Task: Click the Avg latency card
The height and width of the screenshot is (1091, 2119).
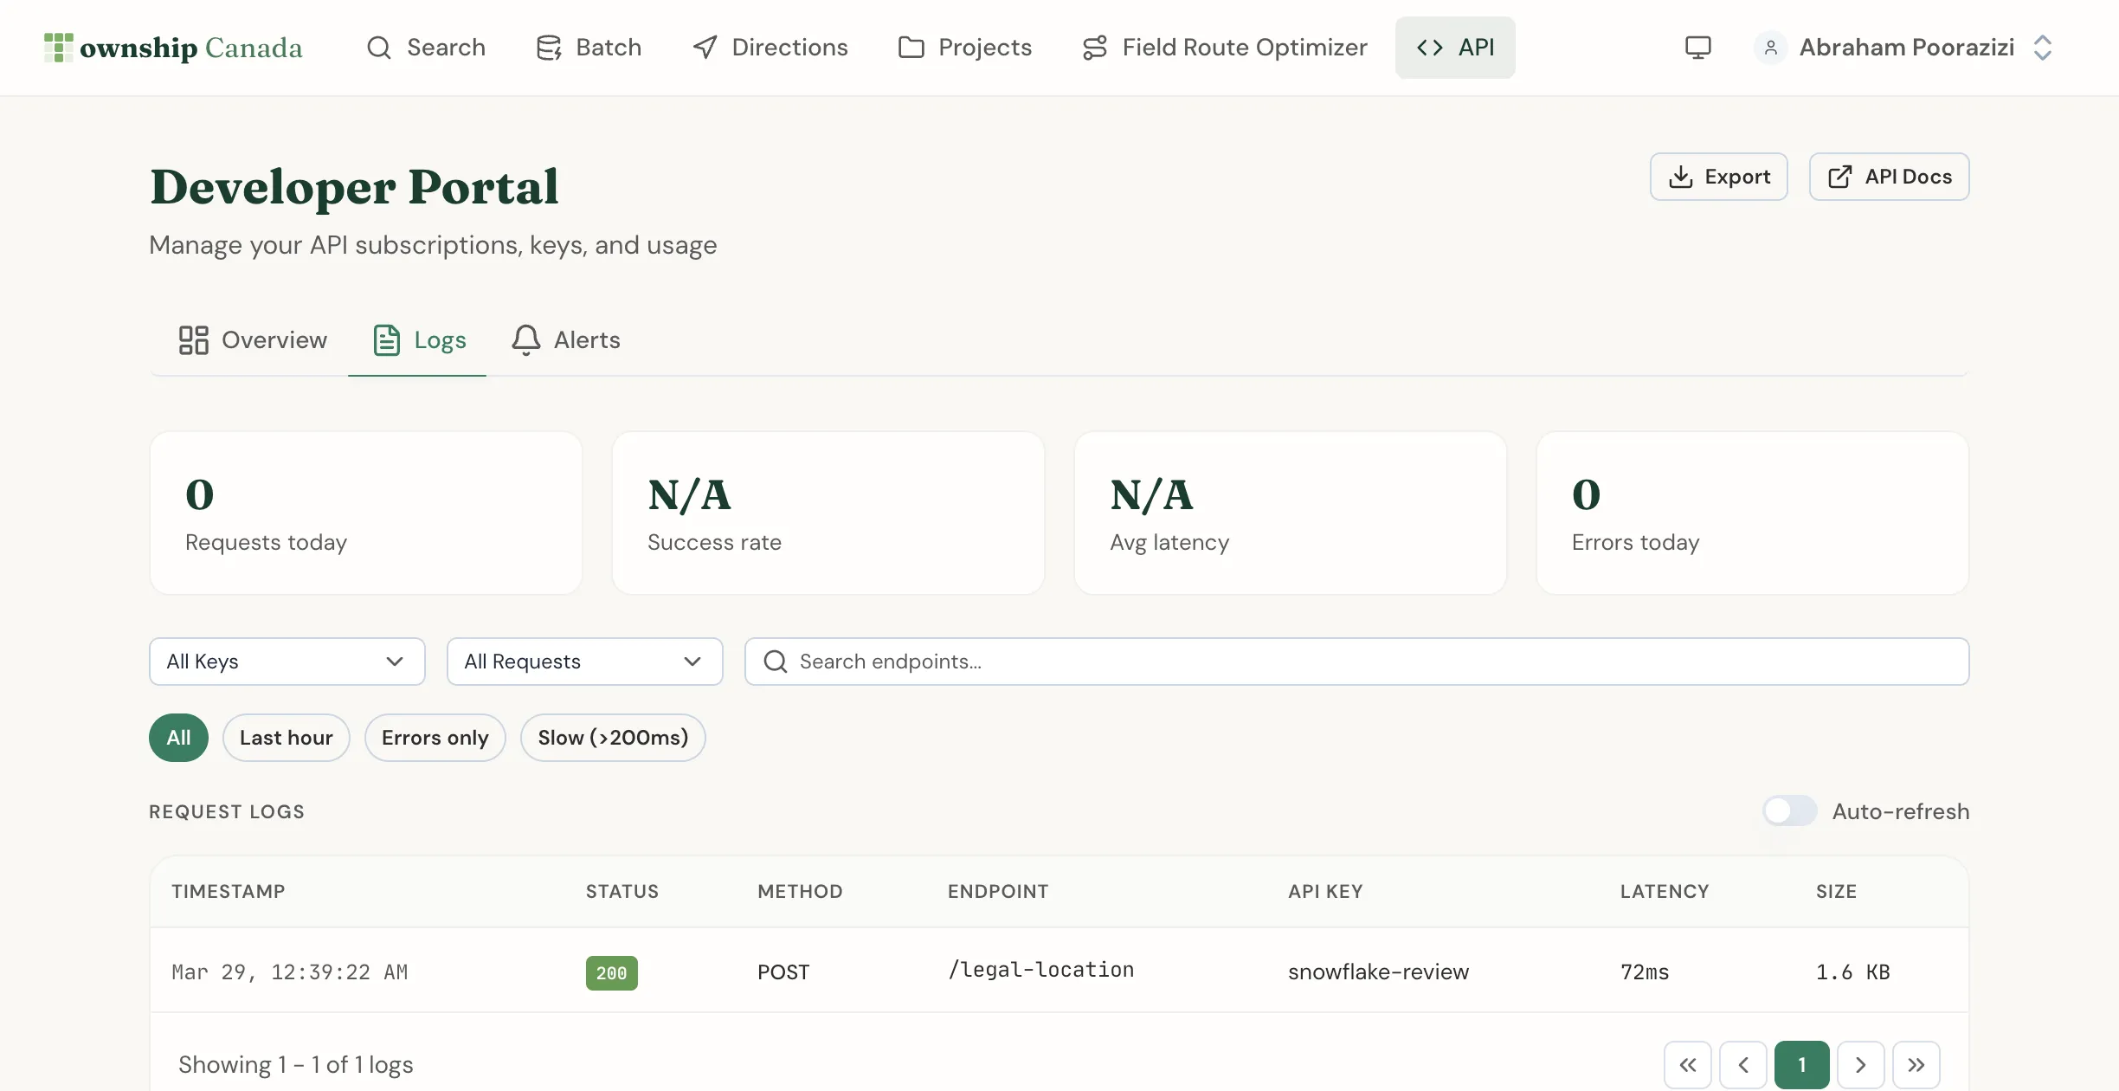Action: click(1291, 513)
